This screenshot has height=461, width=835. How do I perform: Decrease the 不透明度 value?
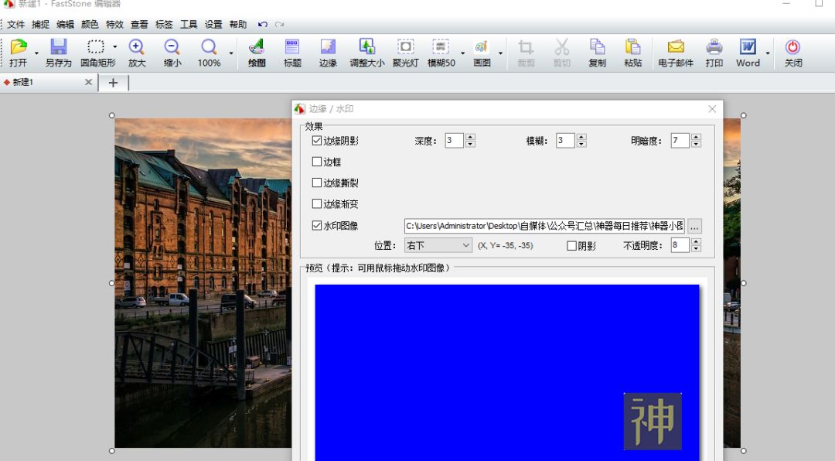coord(696,249)
